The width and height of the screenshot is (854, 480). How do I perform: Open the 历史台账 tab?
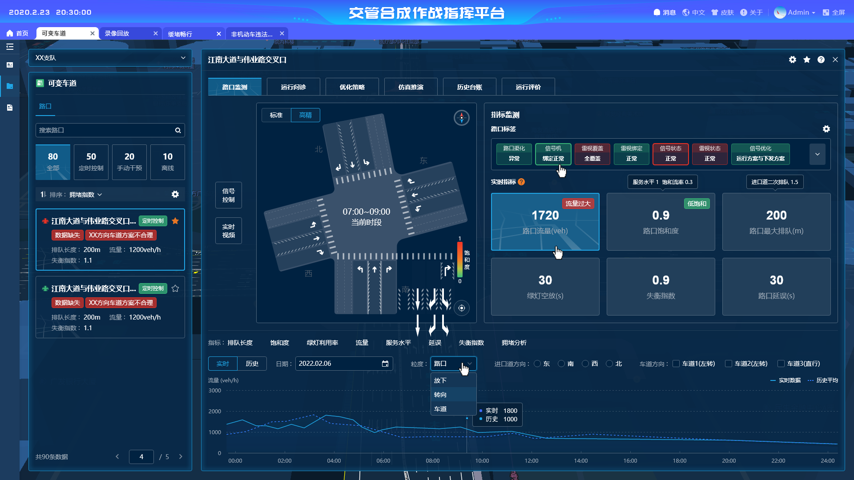[469, 87]
